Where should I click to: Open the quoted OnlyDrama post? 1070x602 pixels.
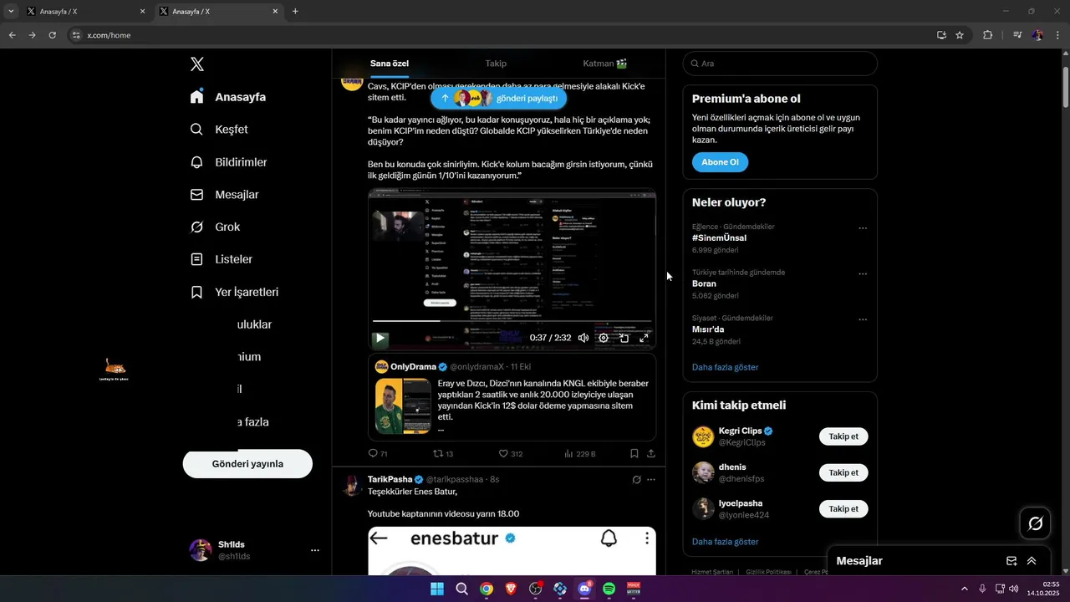(x=512, y=397)
